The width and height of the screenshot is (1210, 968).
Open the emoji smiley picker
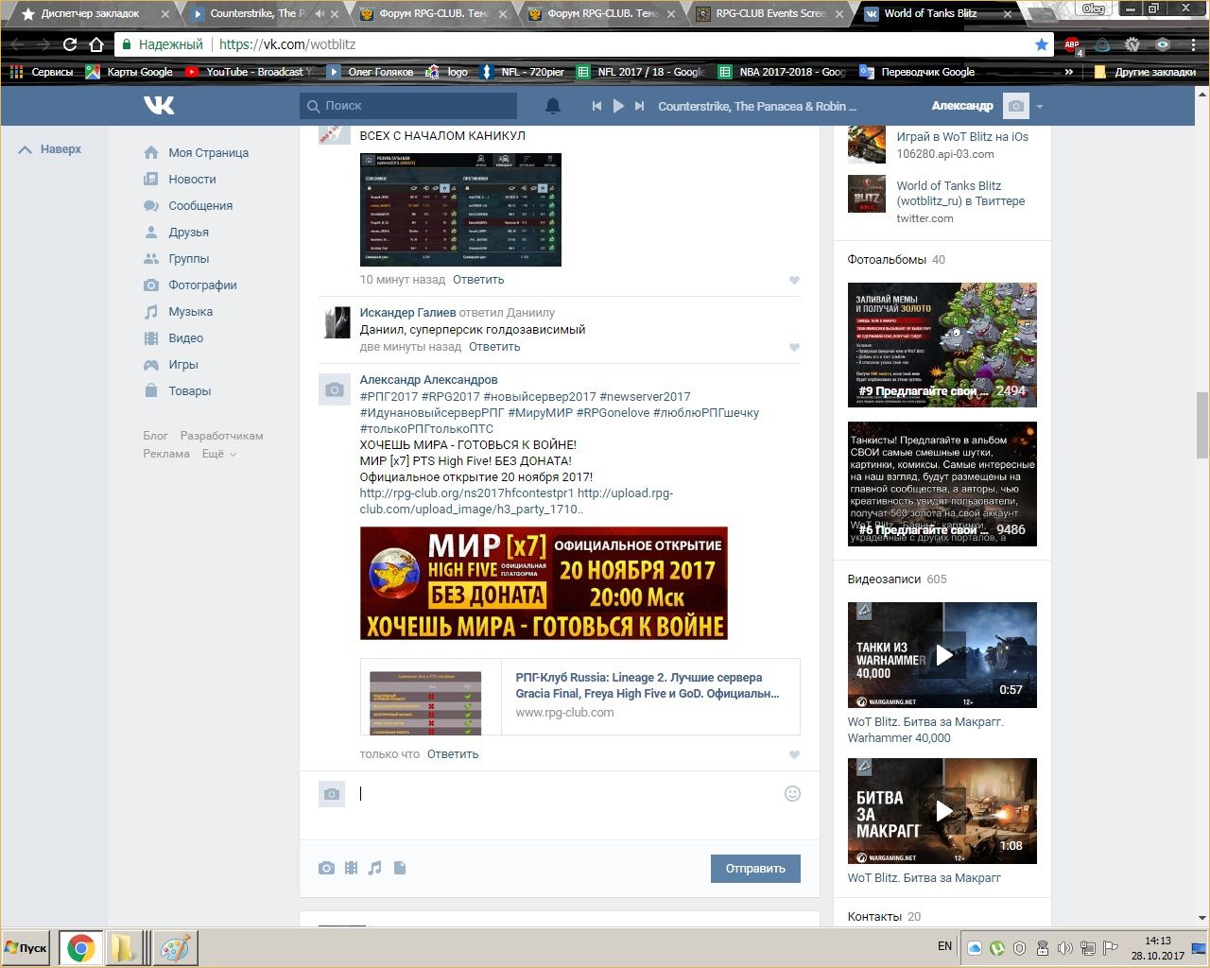[x=792, y=794]
